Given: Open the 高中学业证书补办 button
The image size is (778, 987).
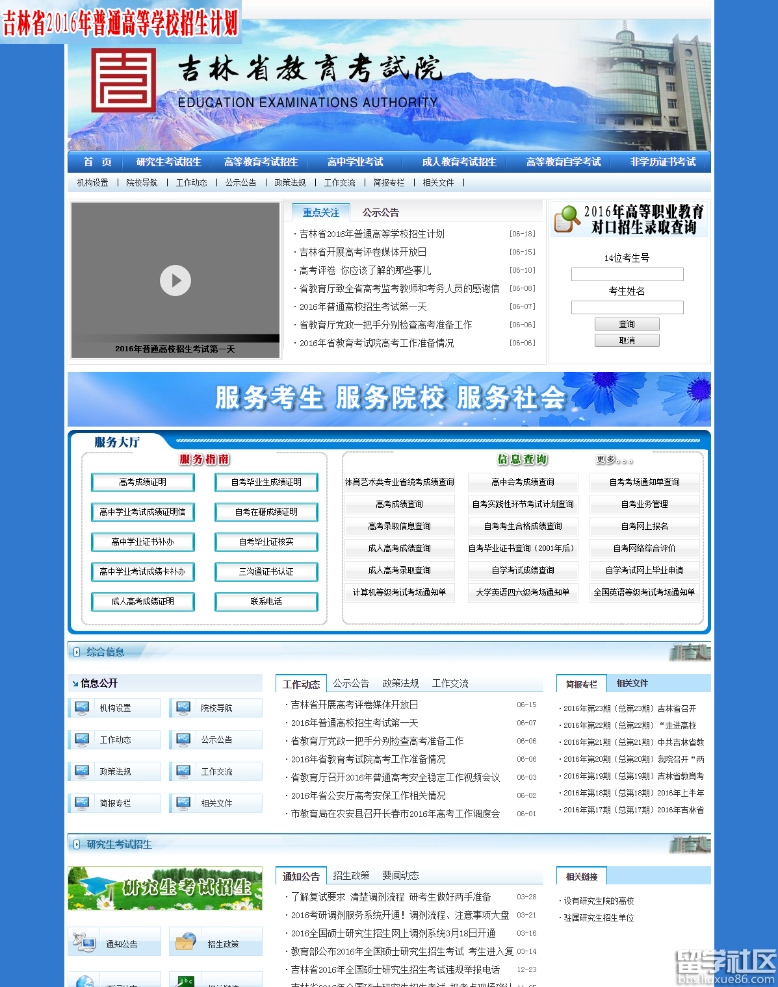Looking at the screenshot, I should pos(143,542).
